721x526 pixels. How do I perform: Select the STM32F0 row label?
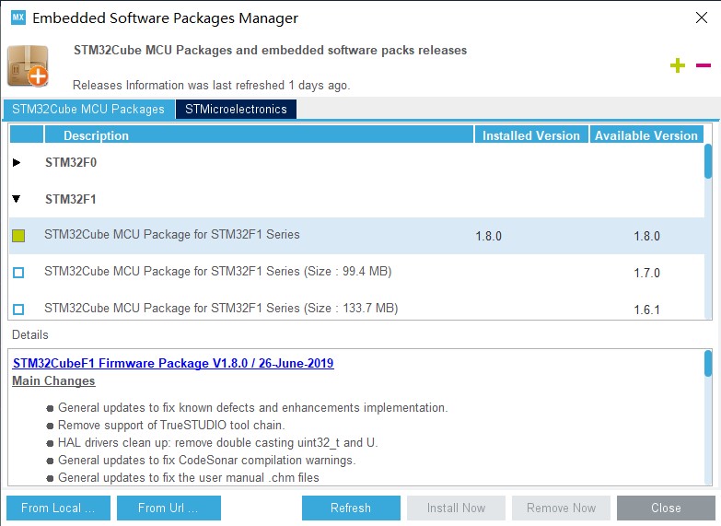[x=71, y=162]
